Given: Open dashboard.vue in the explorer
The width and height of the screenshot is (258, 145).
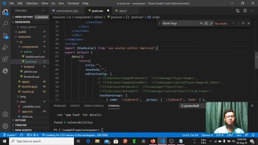Looking at the screenshot, I should click(x=35, y=56).
